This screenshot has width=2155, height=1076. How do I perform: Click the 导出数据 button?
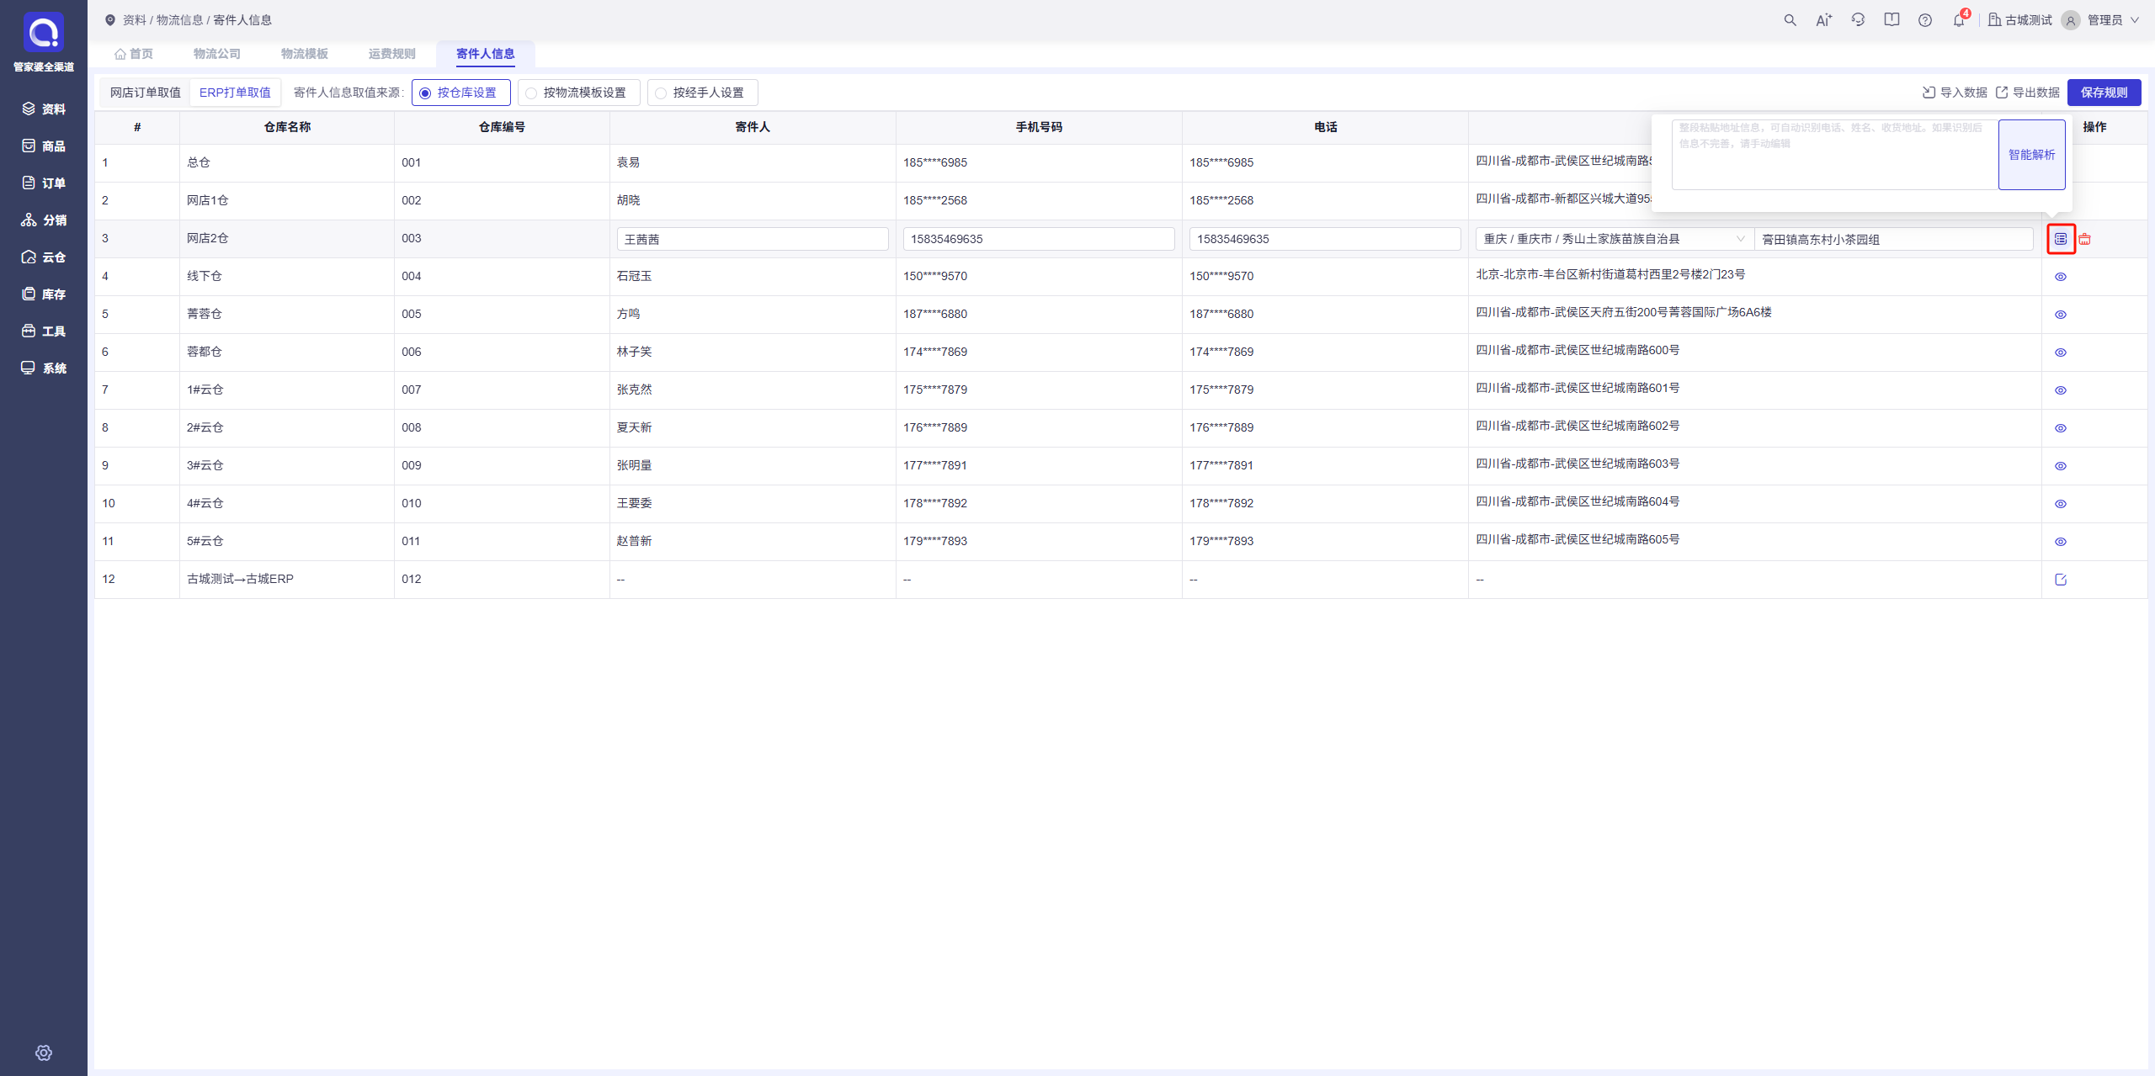[x=2027, y=93]
